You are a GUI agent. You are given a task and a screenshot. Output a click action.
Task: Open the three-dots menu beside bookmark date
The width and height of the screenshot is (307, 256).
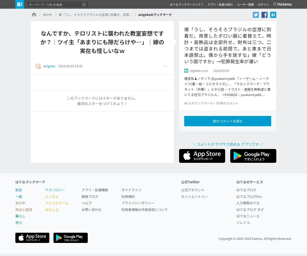tap(165, 66)
